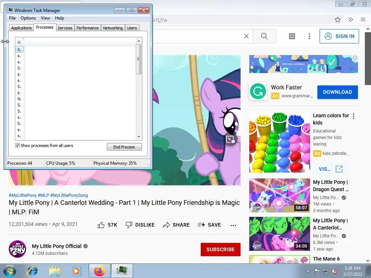371x278 pixels.
Task: Open the 34:00 Canterlot video thumbnail
Action: (279, 234)
